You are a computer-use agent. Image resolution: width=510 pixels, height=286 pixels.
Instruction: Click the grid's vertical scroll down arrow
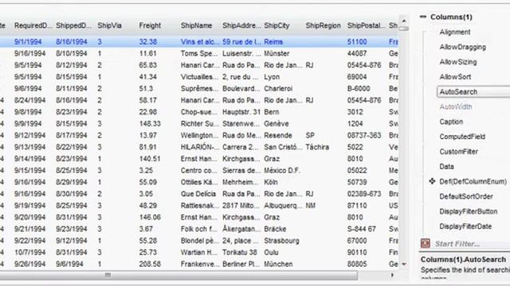[404, 264]
